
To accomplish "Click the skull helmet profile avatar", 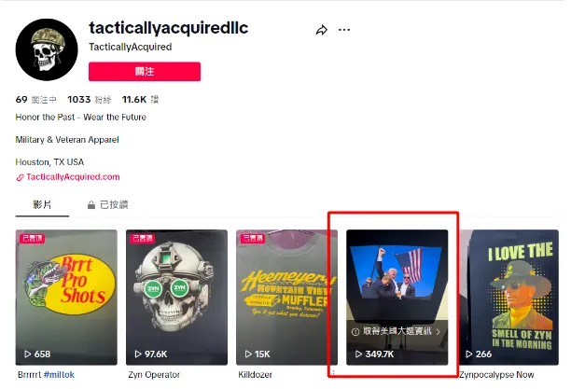I will pos(47,49).
